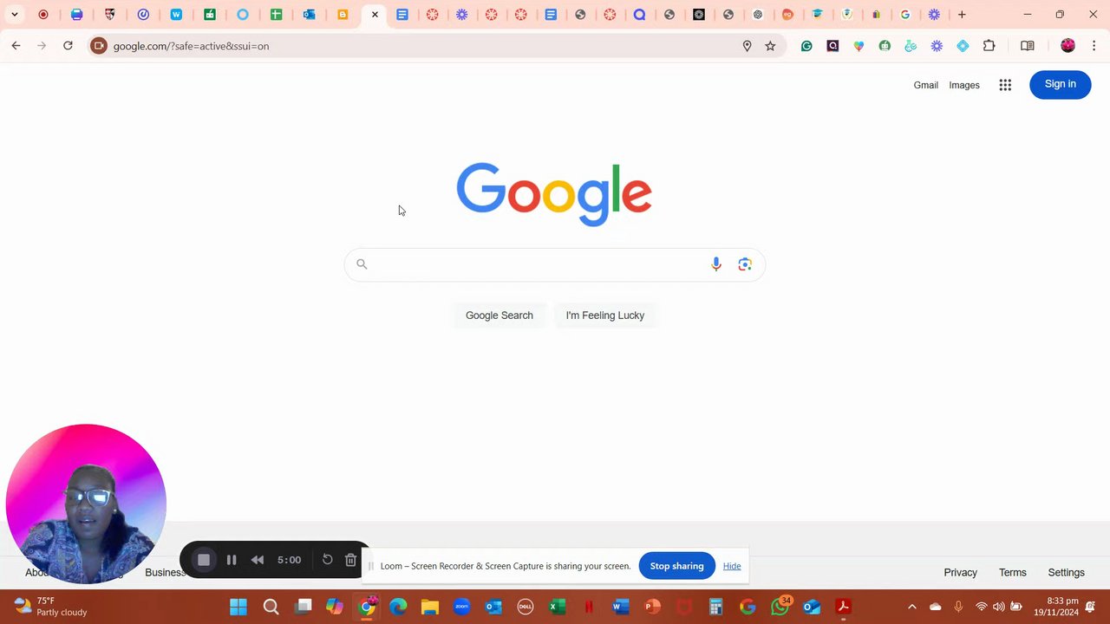Open the tab search dropdown arrow
Viewport: 1110px width, 624px height.
(x=15, y=15)
